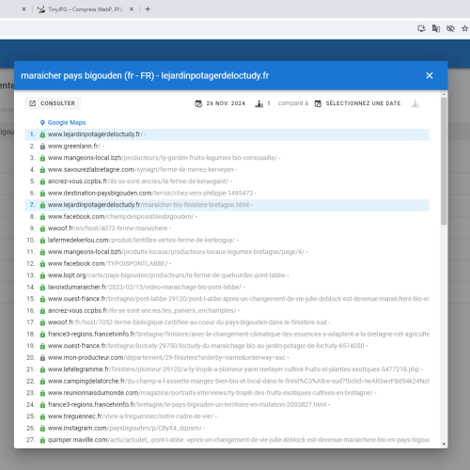The width and height of the screenshot is (470, 470).
Task: Click the translate page icon in address bar
Action: (436, 28)
